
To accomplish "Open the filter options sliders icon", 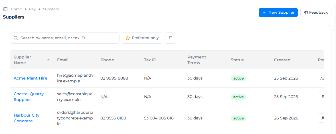I will tap(170, 38).
